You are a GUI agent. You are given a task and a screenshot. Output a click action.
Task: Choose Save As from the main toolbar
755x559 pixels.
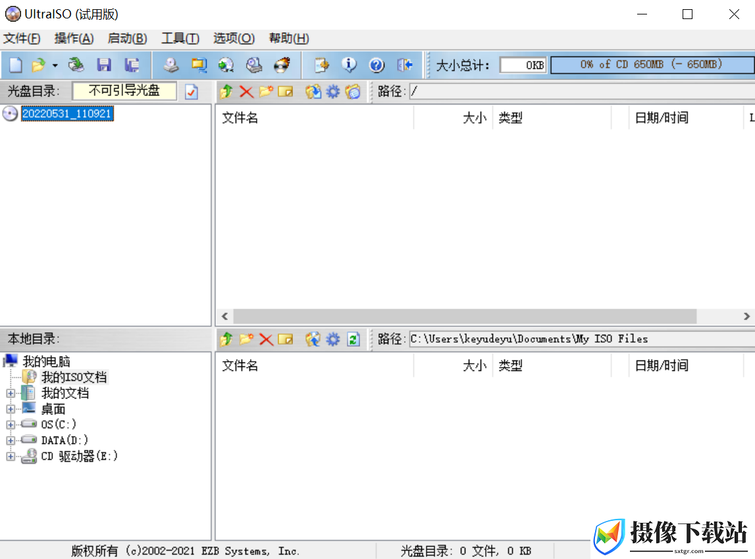tap(132, 65)
